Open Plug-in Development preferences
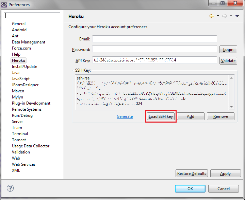 (x=31, y=103)
